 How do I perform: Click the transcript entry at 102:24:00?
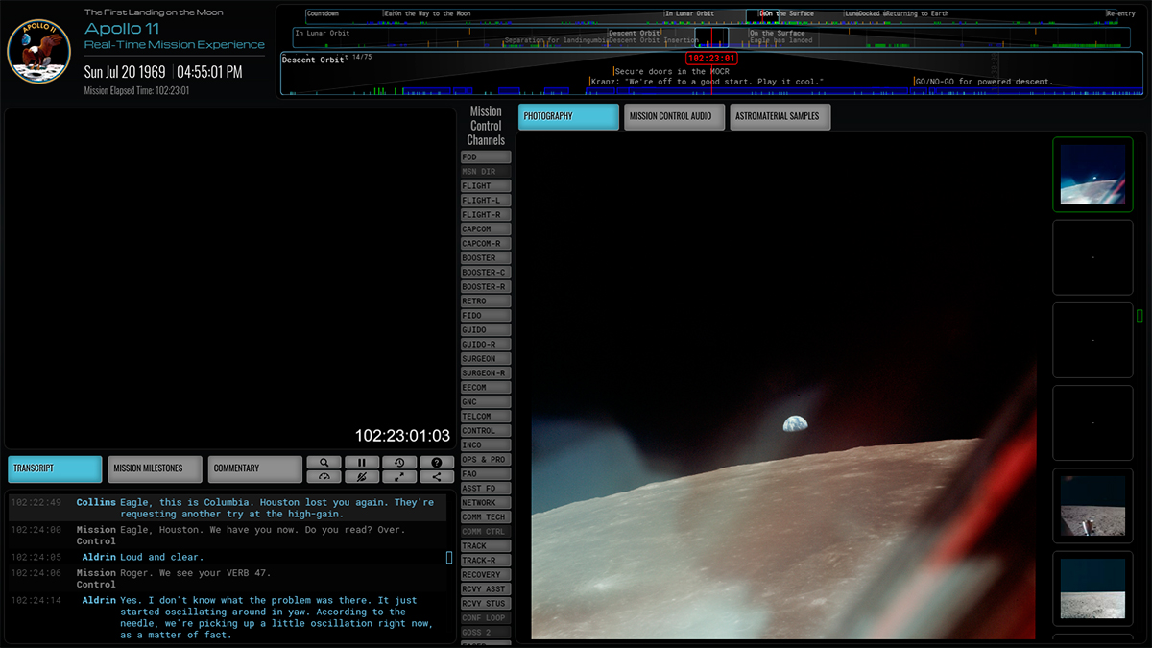click(x=228, y=536)
